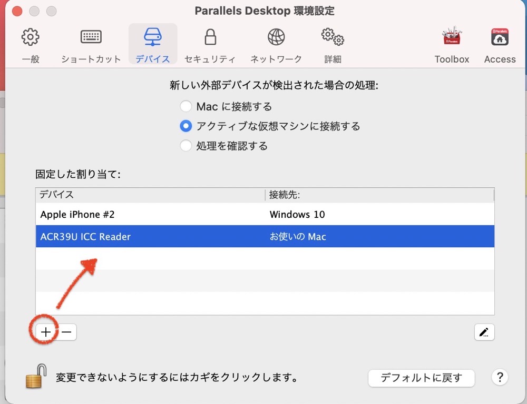Select the デバイス devices tab
The height and width of the screenshot is (404, 527).
[x=153, y=44]
